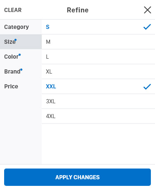The width and height of the screenshot is (155, 190).
Task: Choose the XL size filter
Action: (x=98, y=71)
